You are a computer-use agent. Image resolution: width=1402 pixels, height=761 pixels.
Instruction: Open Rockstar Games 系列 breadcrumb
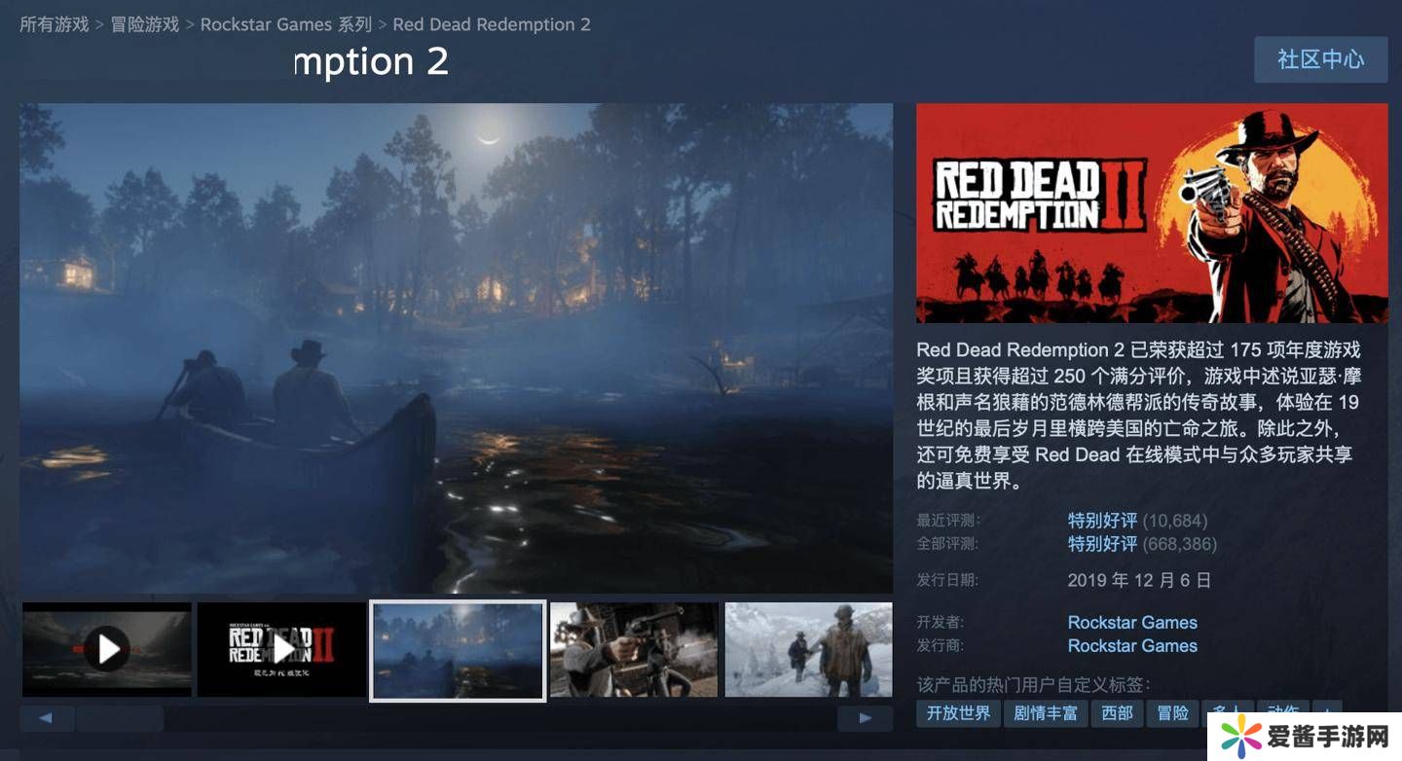pos(286,24)
